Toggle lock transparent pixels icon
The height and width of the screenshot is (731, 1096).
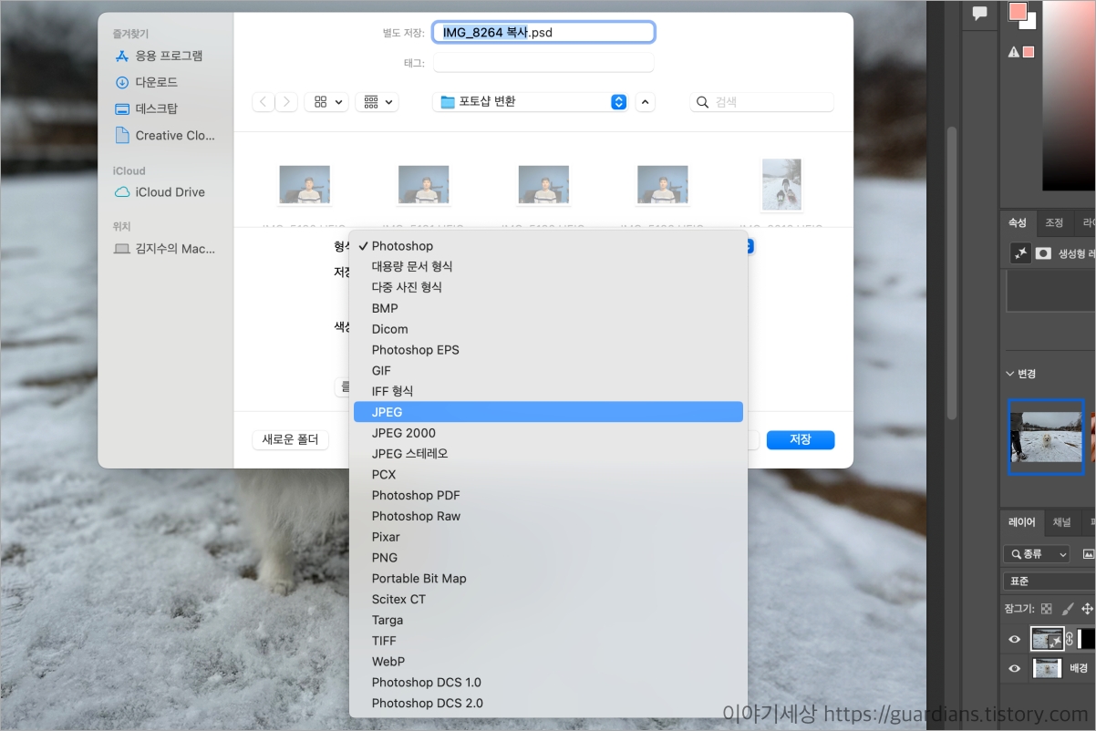(1046, 609)
